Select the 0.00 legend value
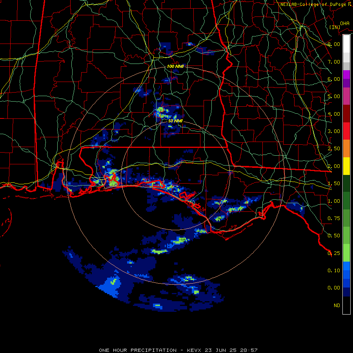 [334, 288]
